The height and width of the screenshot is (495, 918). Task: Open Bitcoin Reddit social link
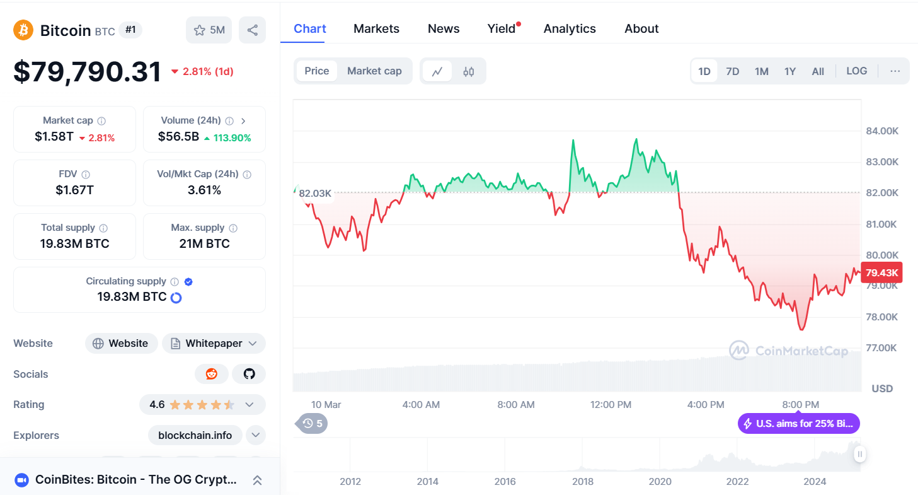(212, 374)
